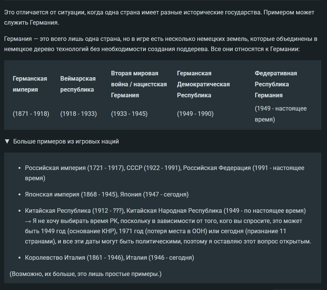
Task: Click the arrow symbol before "Я не хочу выбирать"
Action: point(28,221)
